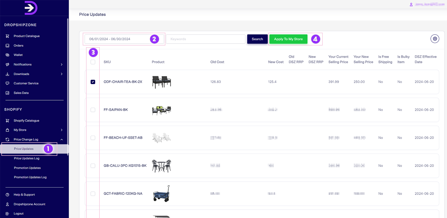Click the 250.00 new selling price
This screenshot has width=447, height=218.
pyautogui.click(x=359, y=82)
